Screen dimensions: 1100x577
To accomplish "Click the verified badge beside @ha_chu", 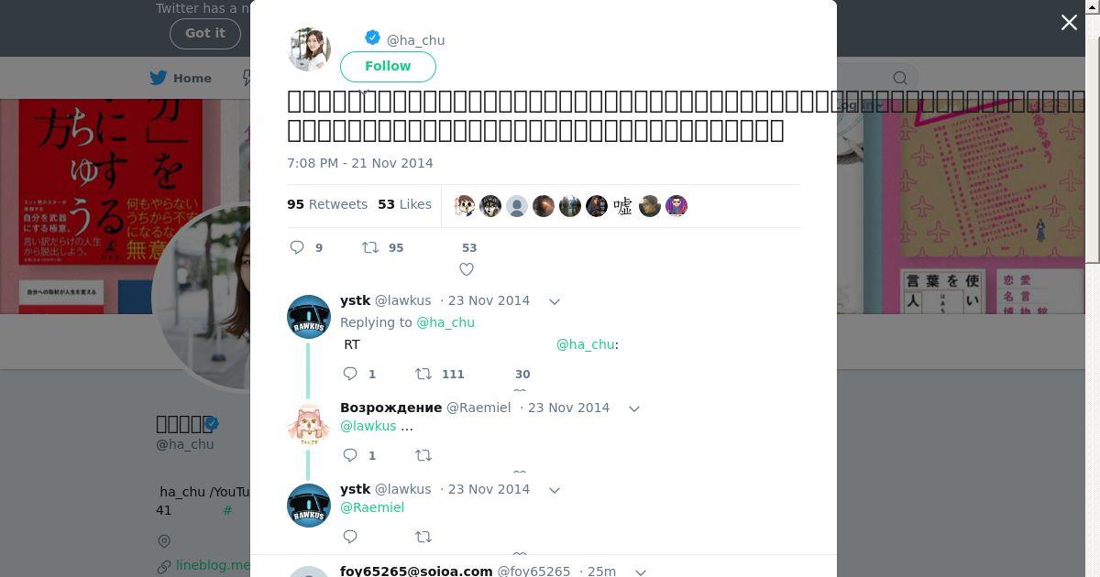I will (x=372, y=38).
